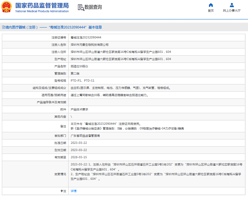This screenshot has width=248, height=197.
Task: Click the 分类编码 09物理治疗器械 remark line
Action: [127, 129]
